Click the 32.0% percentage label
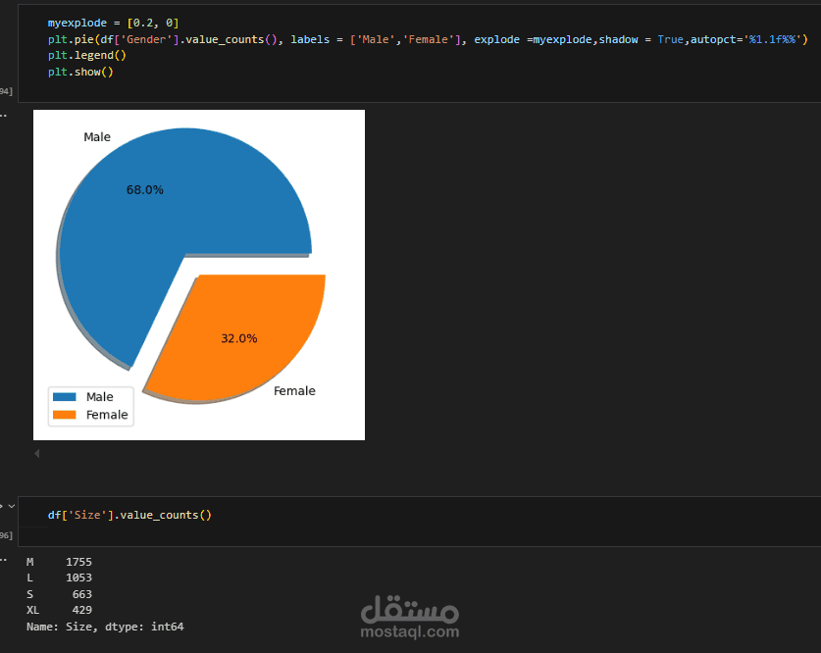 [239, 338]
